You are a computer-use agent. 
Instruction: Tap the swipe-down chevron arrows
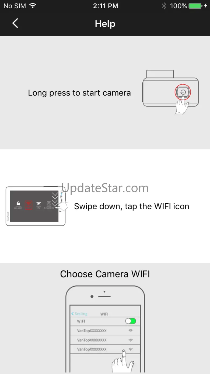(55, 200)
